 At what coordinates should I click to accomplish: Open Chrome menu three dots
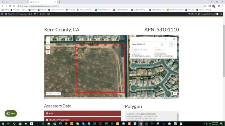pos(223,6)
